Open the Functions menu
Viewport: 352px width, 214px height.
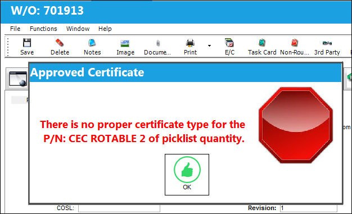click(43, 29)
